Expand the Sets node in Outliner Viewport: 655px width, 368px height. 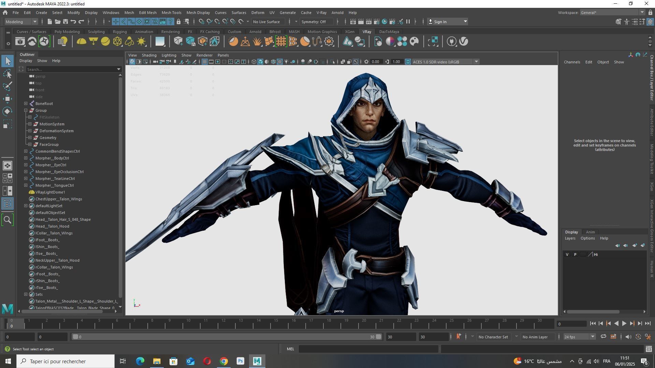tap(26, 294)
